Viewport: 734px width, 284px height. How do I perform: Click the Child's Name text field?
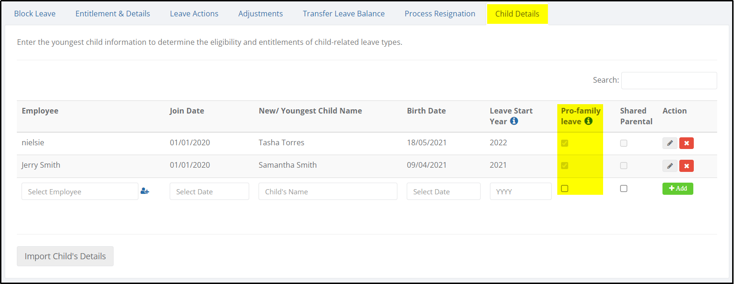[328, 192]
